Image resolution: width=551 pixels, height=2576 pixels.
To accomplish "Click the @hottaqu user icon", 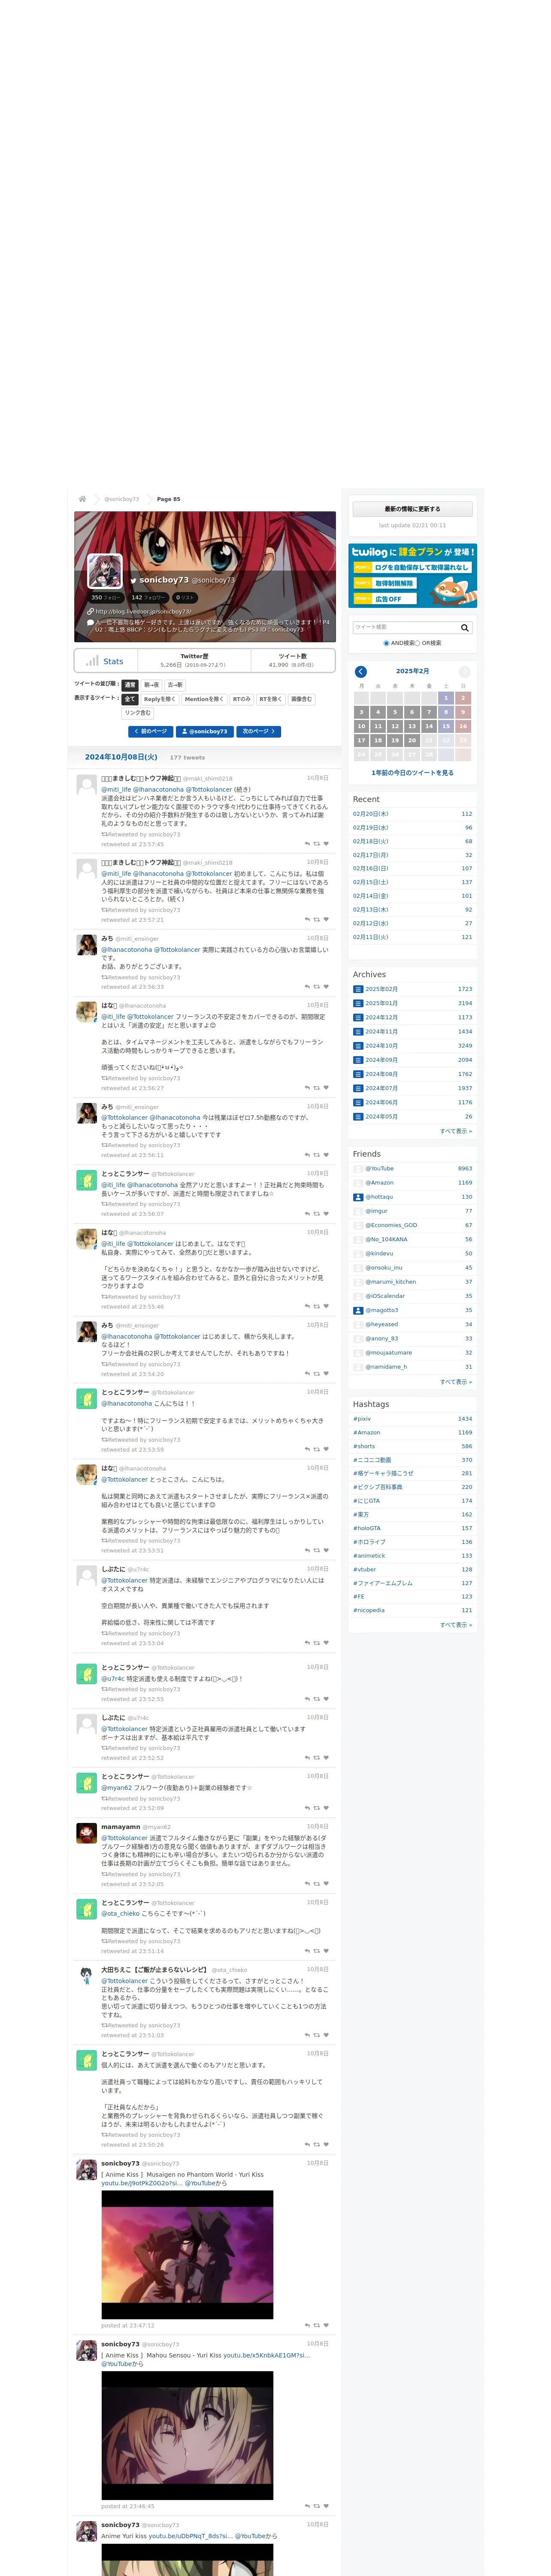I will [x=358, y=1196].
